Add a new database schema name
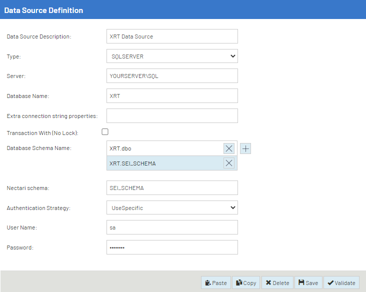Viewport: 366px width, 292px height. (x=245, y=148)
